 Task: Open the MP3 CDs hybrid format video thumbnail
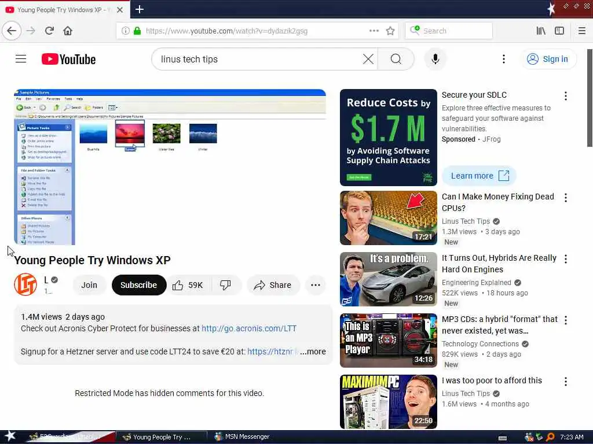pyautogui.click(x=389, y=340)
